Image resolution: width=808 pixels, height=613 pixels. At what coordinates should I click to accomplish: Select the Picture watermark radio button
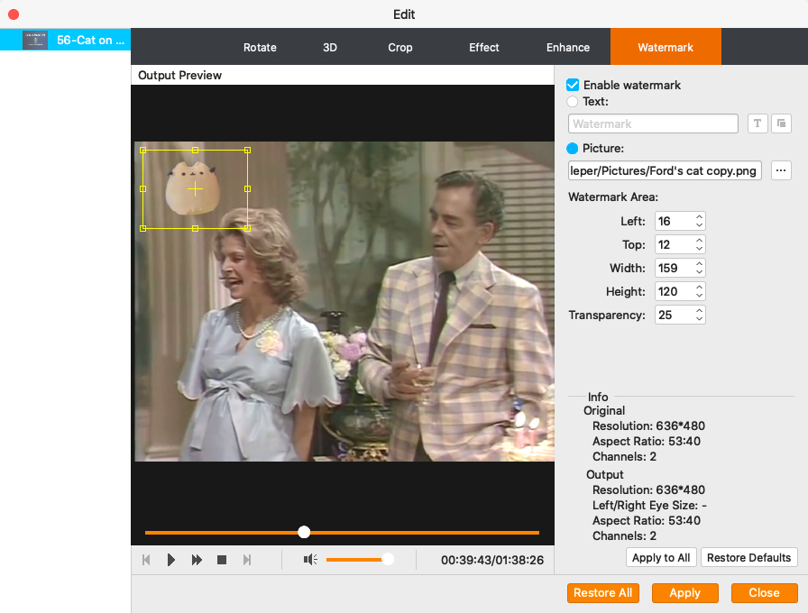(572, 149)
